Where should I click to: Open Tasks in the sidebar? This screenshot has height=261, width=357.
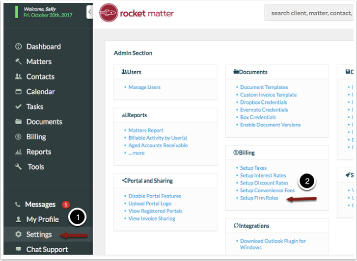click(34, 106)
